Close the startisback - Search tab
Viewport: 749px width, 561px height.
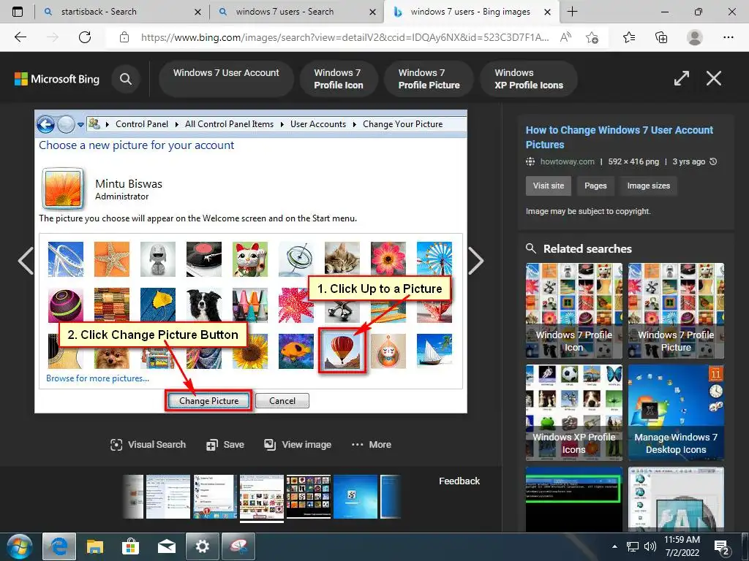(x=197, y=12)
